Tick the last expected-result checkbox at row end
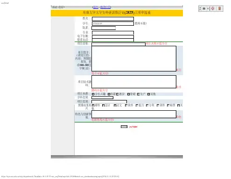The height and width of the screenshot is (179, 231). tap(178, 106)
